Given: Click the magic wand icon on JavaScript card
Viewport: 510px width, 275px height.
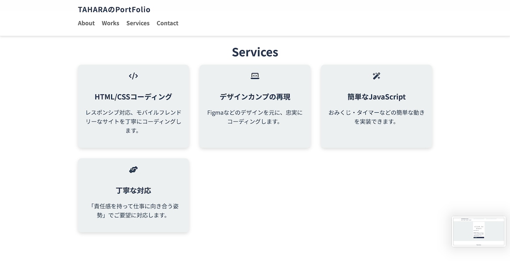Looking at the screenshot, I should (377, 76).
